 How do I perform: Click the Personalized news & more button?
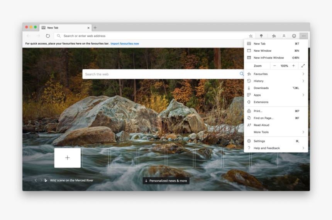tap(166, 181)
